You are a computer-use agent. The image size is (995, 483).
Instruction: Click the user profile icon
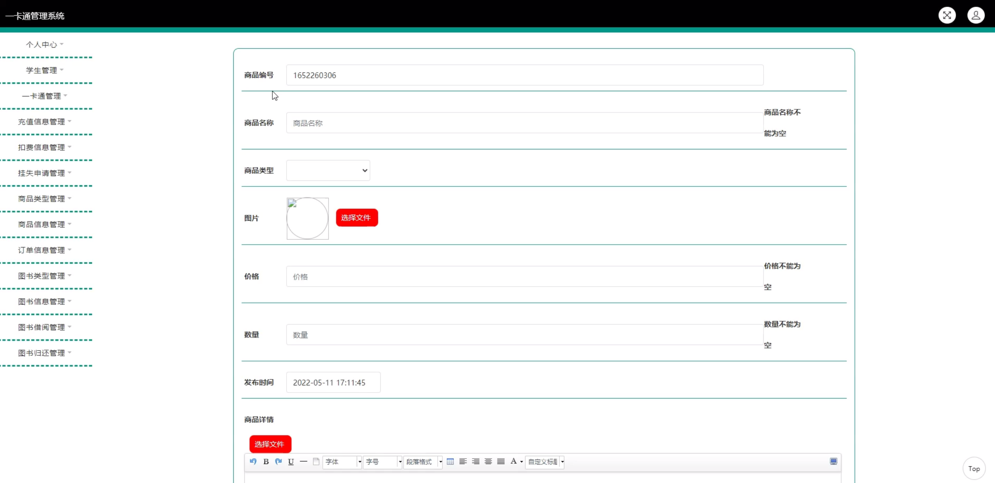976,15
